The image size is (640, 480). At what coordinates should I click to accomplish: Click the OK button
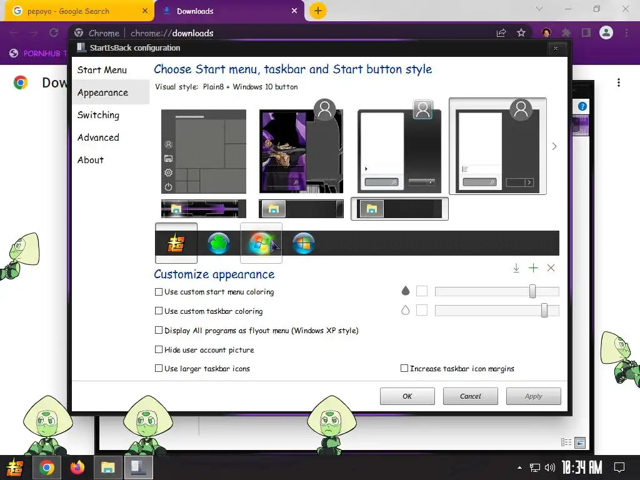point(407,396)
